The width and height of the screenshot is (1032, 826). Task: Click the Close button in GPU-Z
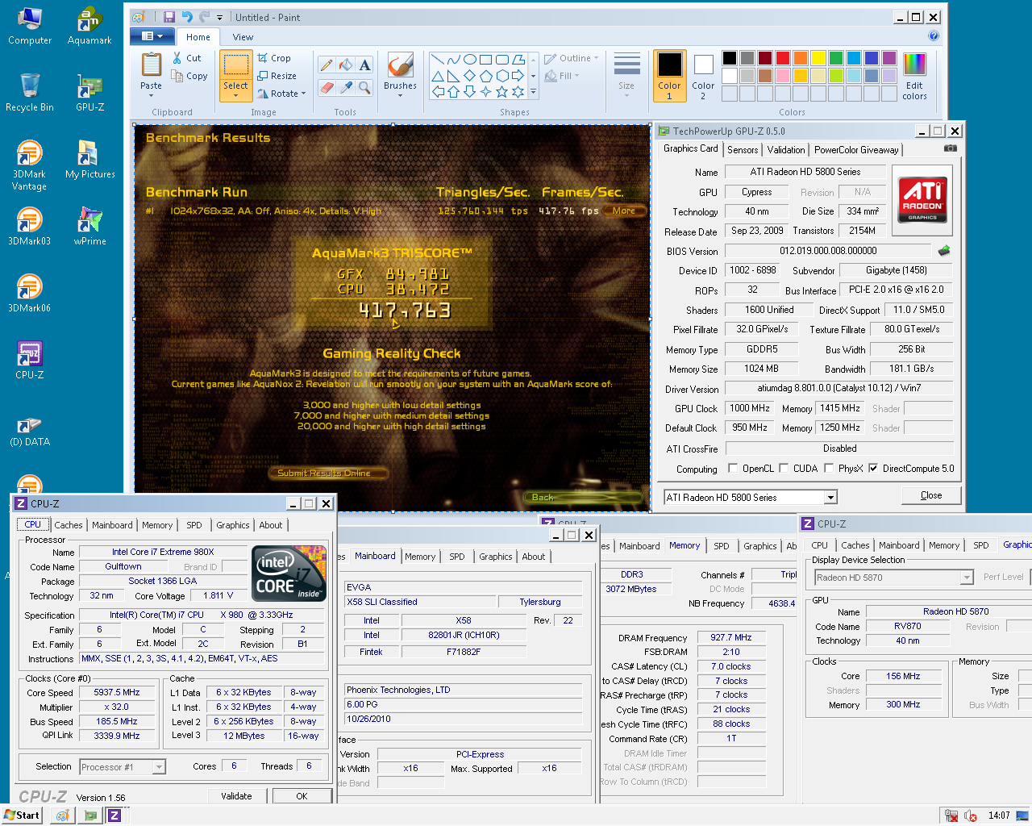(931, 495)
